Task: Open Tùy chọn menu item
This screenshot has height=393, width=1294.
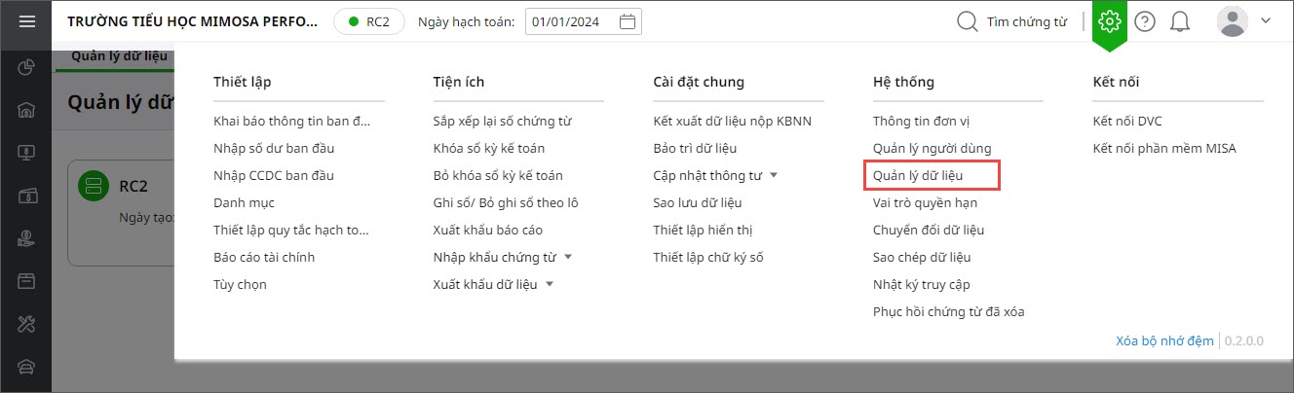Action: click(x=240, y=285)
